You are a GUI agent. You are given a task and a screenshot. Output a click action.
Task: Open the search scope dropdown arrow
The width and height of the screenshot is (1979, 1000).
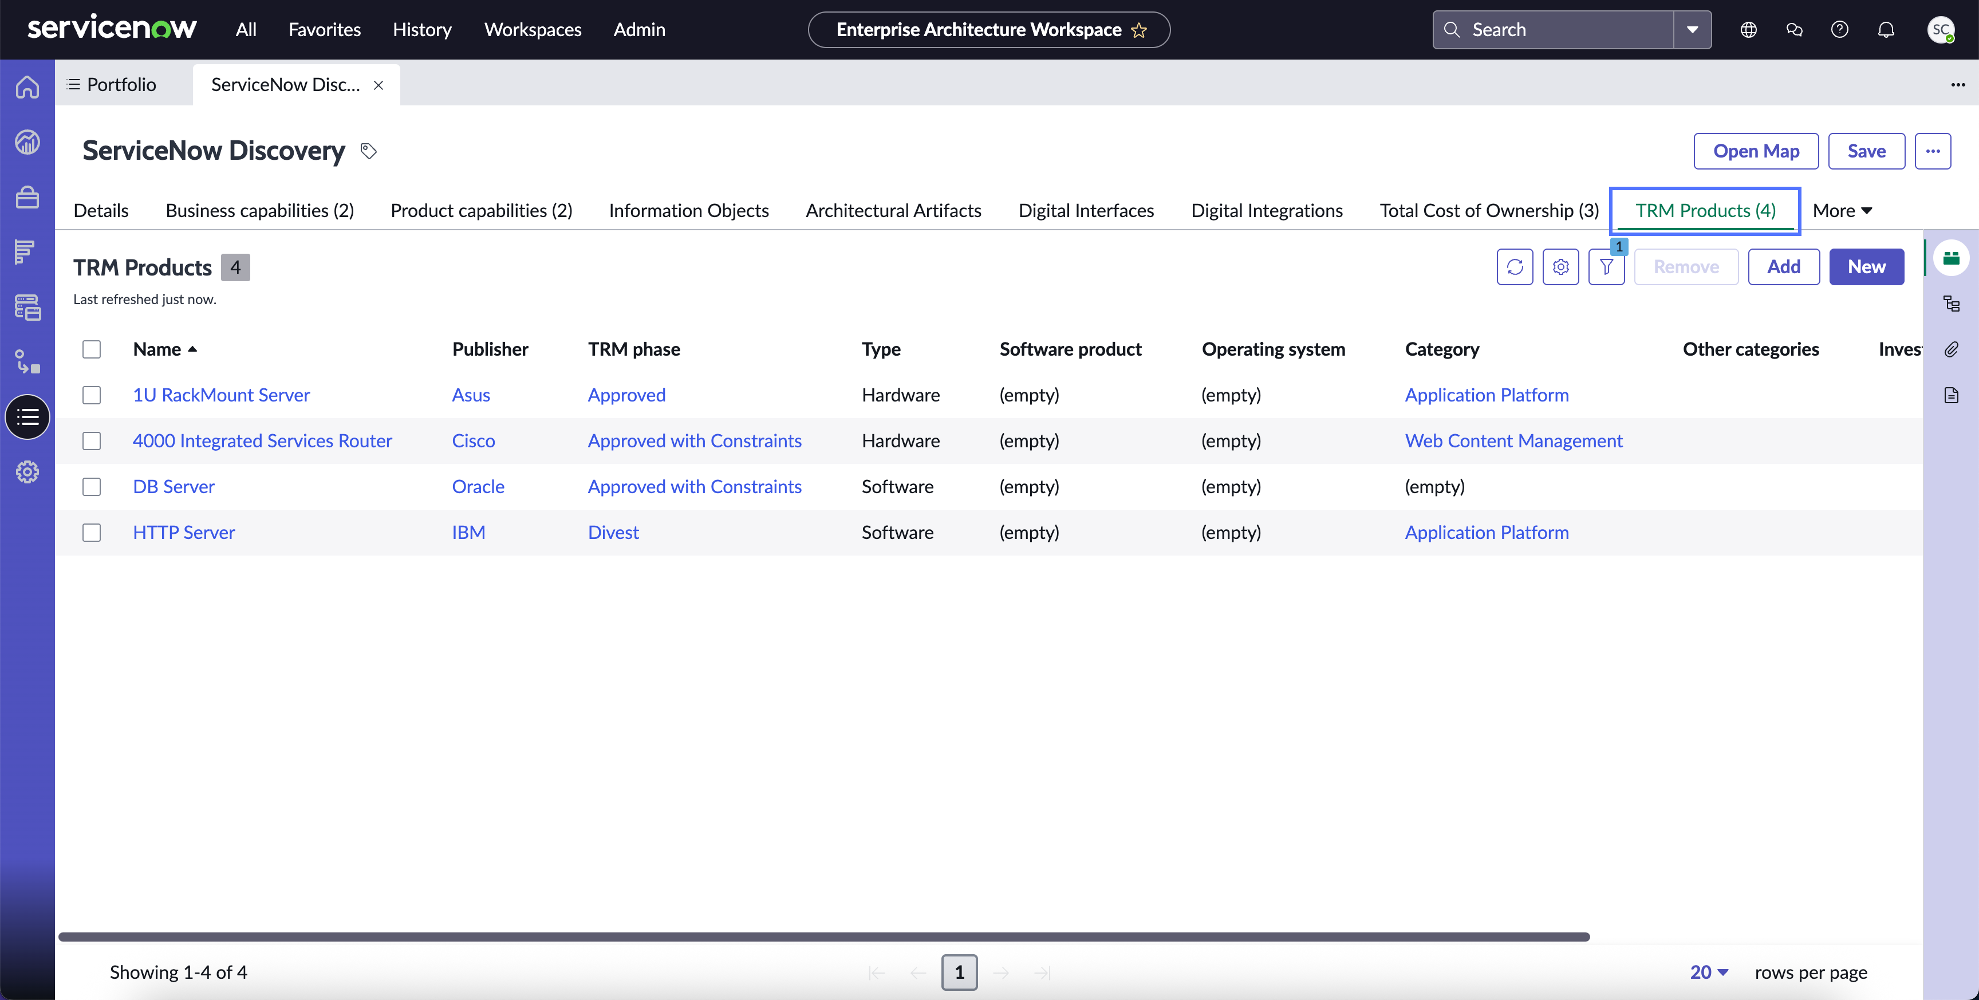(1693, 30)
